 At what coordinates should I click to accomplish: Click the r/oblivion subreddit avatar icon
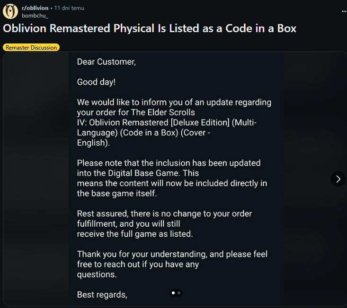(x=10, y=11)
